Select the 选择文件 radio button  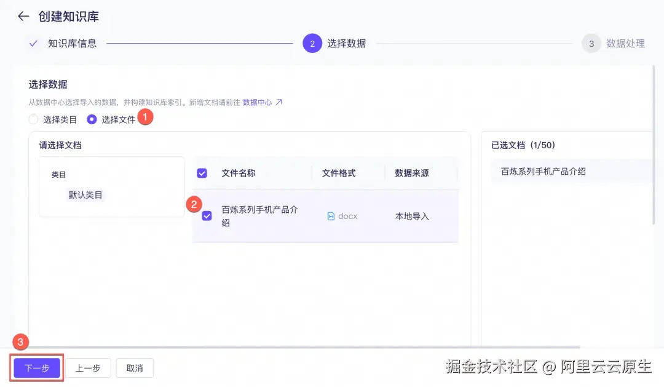[92, 119]
